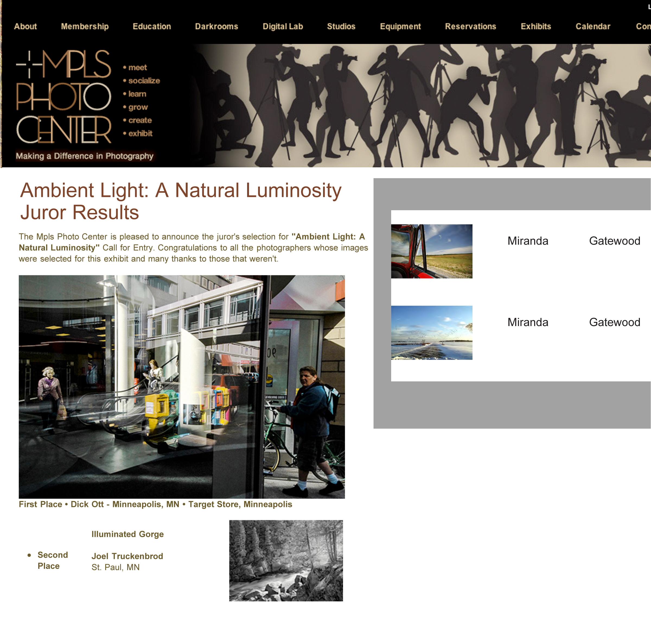Navigate to the Exhibits section

point(536,27)
